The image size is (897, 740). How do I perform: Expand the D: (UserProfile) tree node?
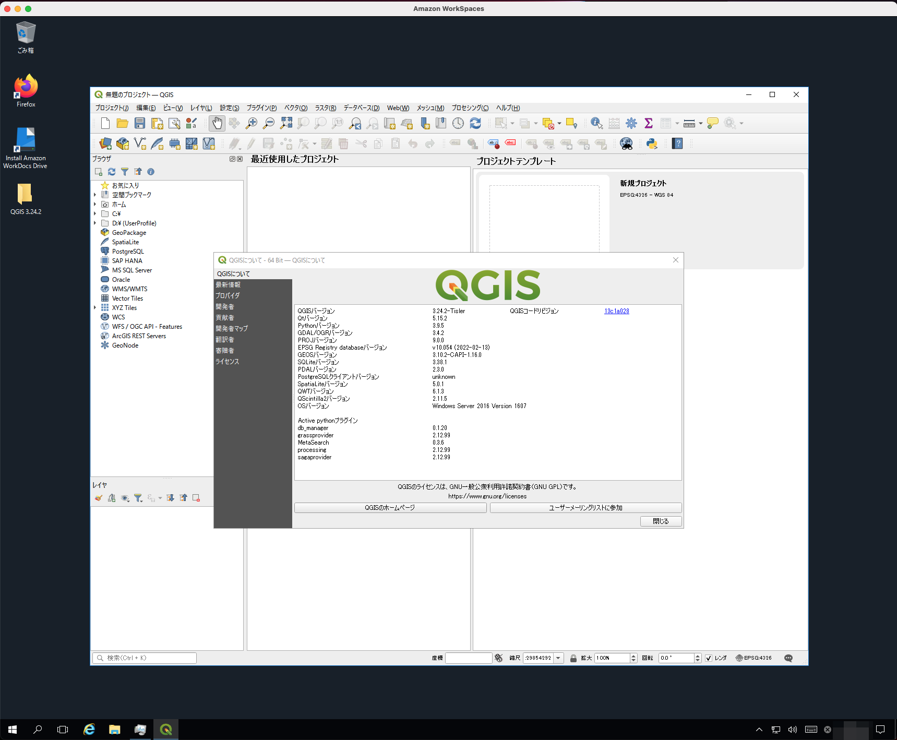(x=95, y=223)
